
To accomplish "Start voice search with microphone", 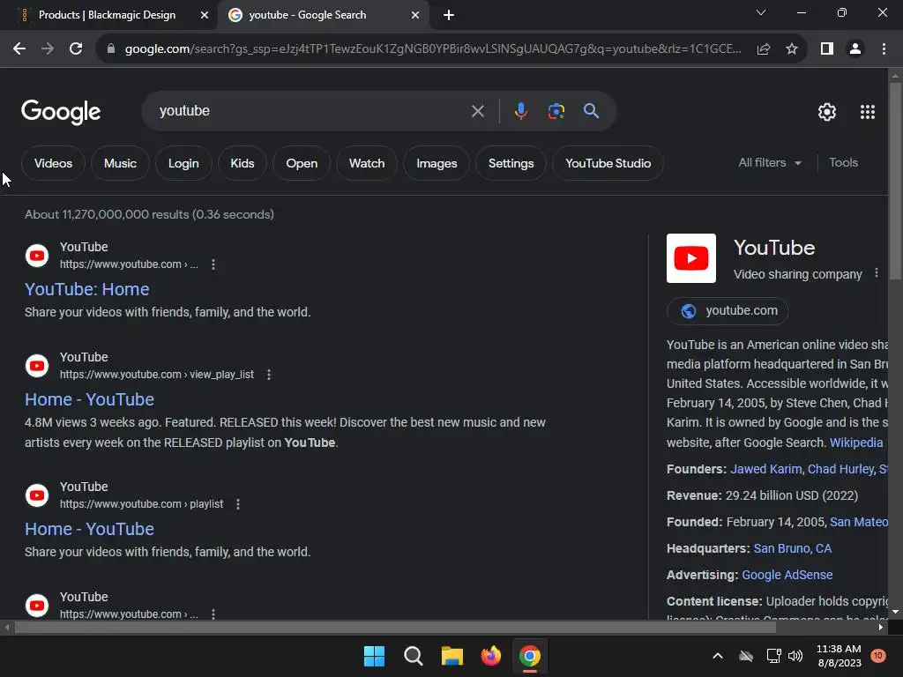I will (520, 111).
